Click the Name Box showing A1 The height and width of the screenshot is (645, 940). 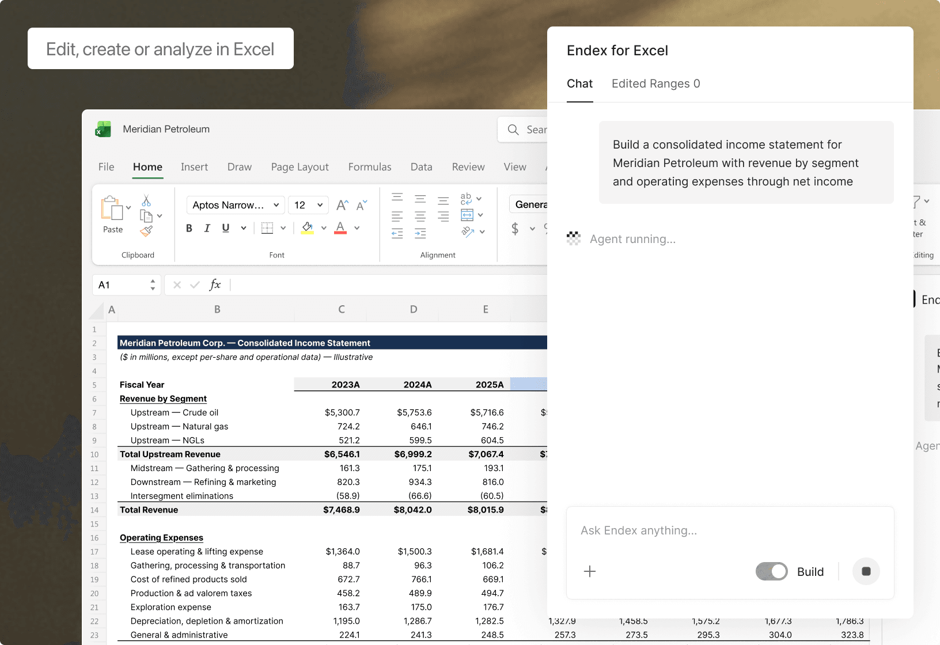[x=126, y=285]
